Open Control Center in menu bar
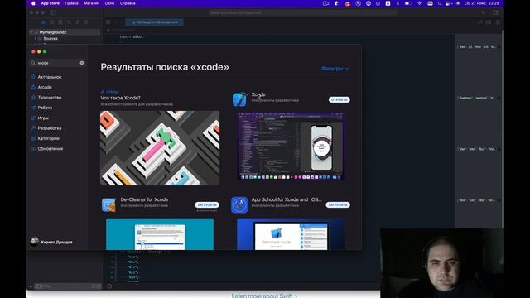Viewport: 530px width, 298px height. [x=449, y=3]
